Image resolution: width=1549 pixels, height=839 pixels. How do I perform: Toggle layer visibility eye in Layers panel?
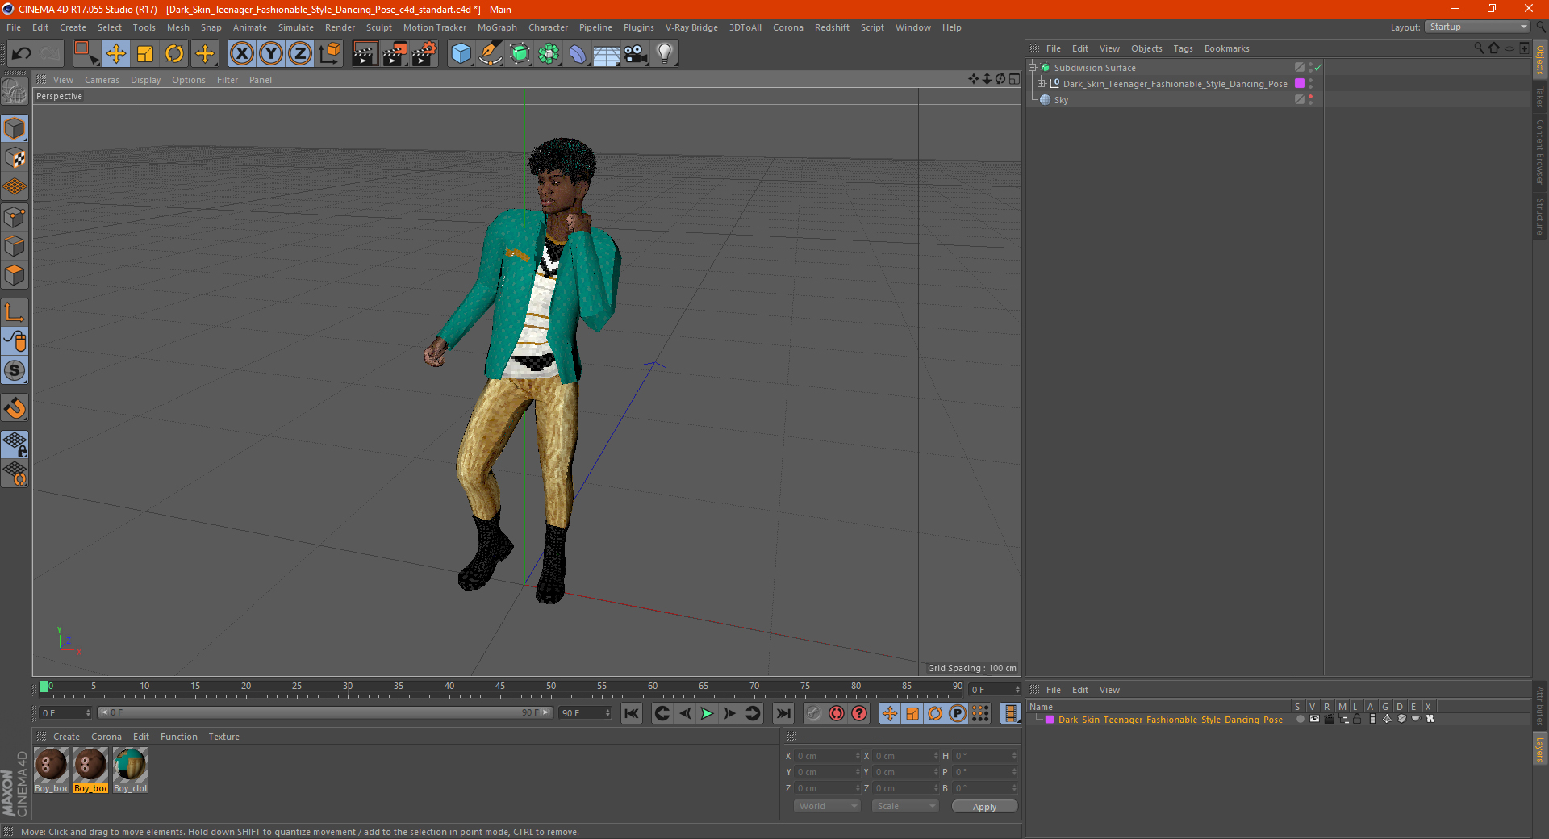1314,720
